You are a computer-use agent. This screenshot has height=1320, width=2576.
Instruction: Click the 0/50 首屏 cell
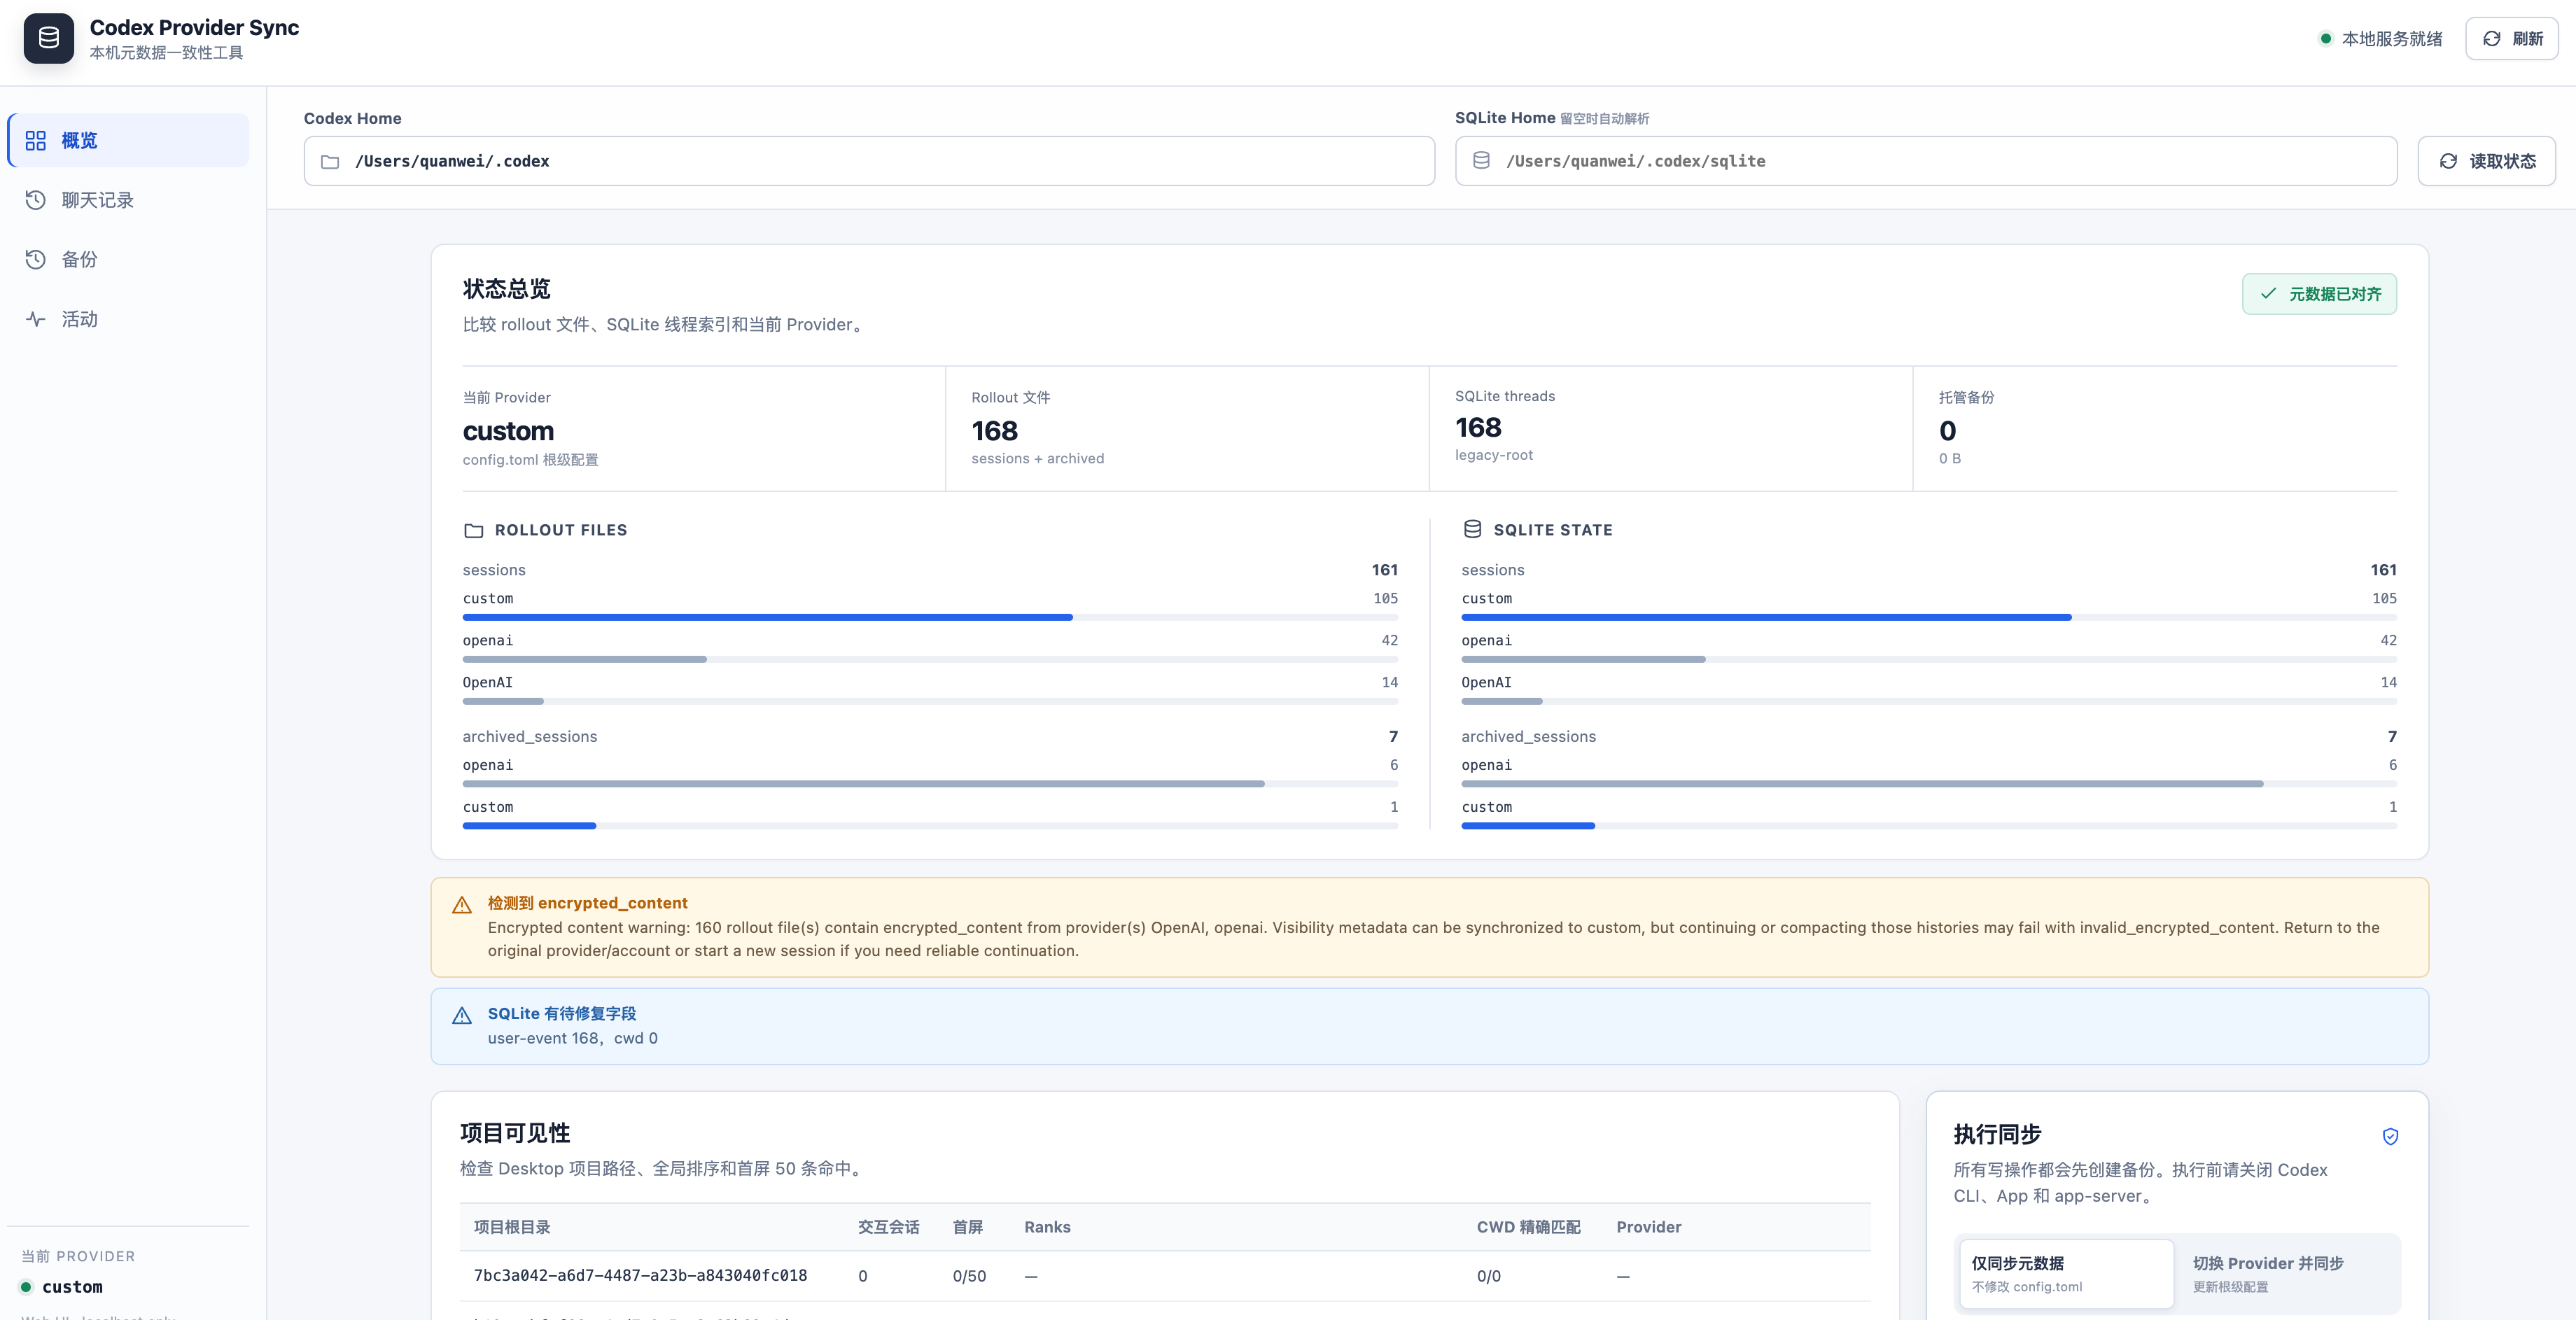pyautogui.click(x=969, y=1277)
